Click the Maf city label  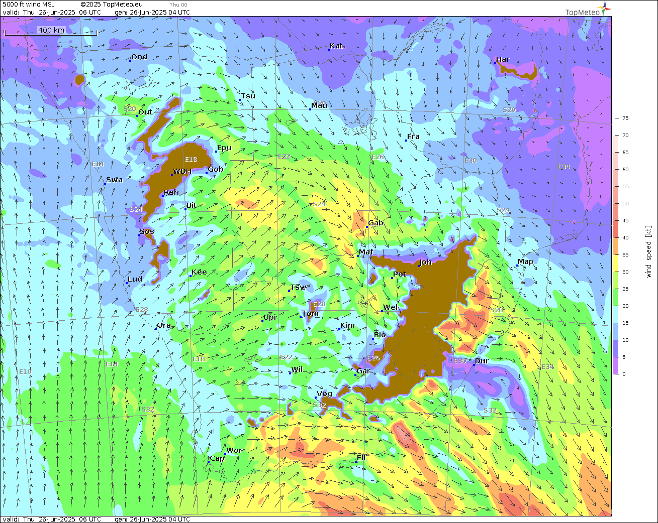point(366,252)
